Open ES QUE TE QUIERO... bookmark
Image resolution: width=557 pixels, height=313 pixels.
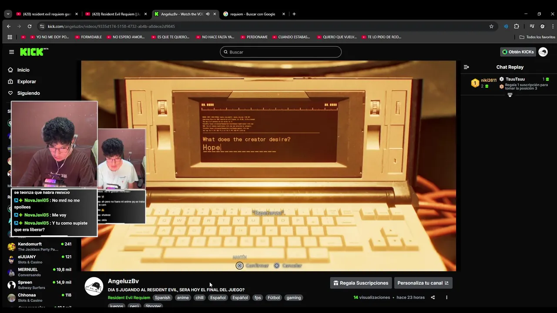(171, 37)
